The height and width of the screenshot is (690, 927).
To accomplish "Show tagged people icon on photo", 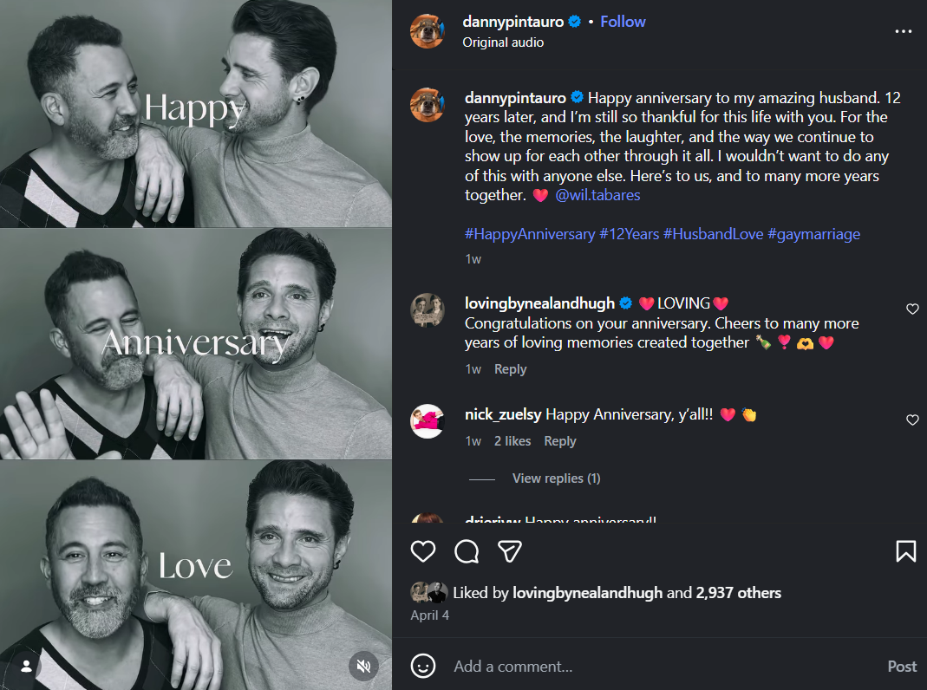I will pos(27,666).
